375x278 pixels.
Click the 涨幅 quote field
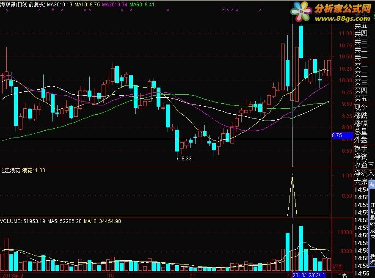click(361, 124)
